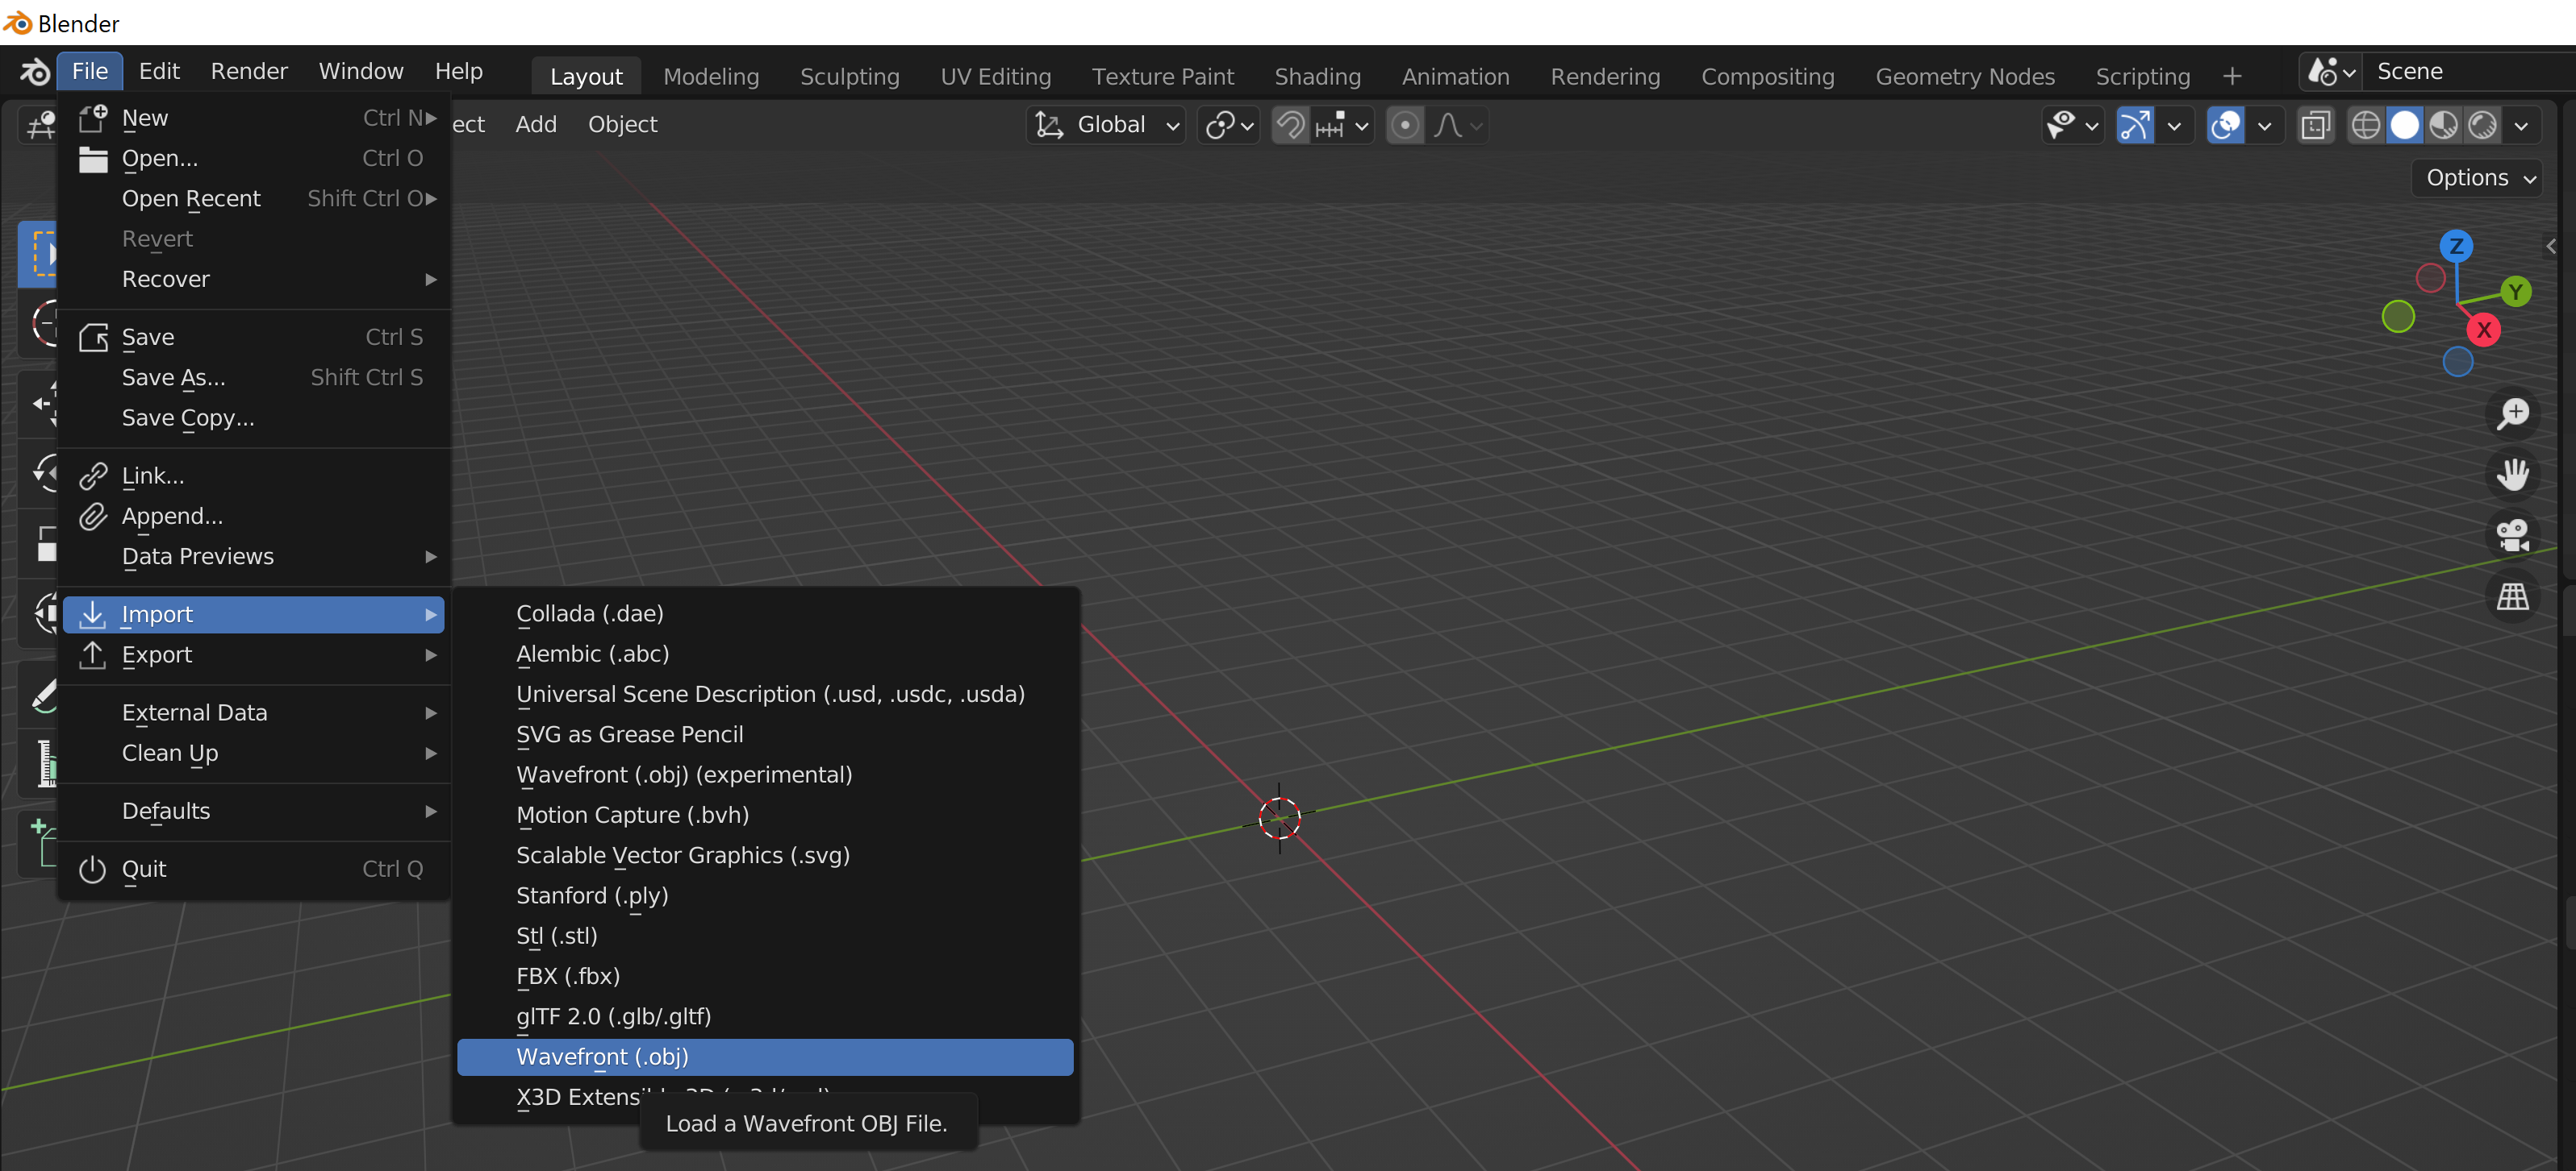Toggle proportional editing button
The image size is (2576, 1171).
(x=1404, y=125)
